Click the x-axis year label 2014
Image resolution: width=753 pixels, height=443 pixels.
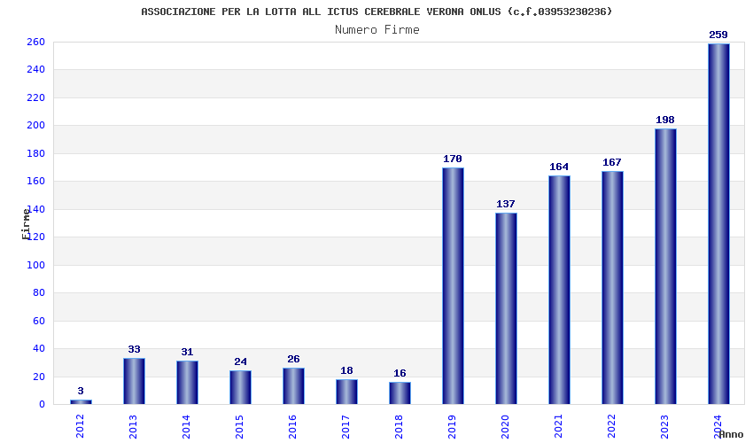(x=187, y=426)
